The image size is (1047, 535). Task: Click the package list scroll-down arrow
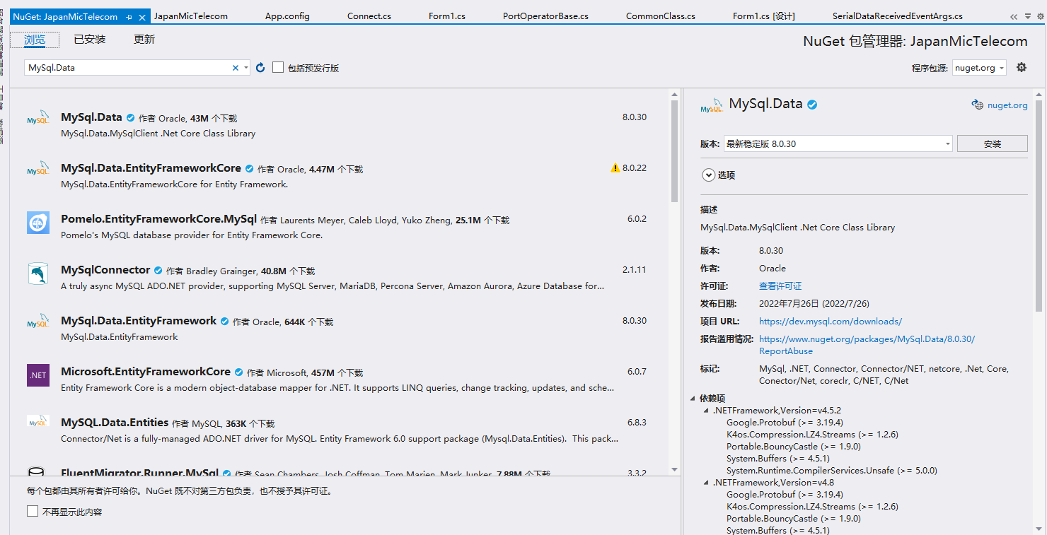(675, 469)
